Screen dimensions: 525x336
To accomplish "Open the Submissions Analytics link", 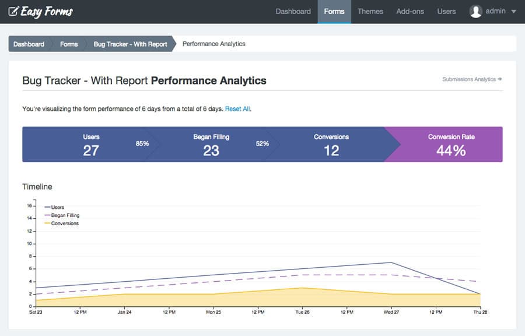I will tap(472, 79).
